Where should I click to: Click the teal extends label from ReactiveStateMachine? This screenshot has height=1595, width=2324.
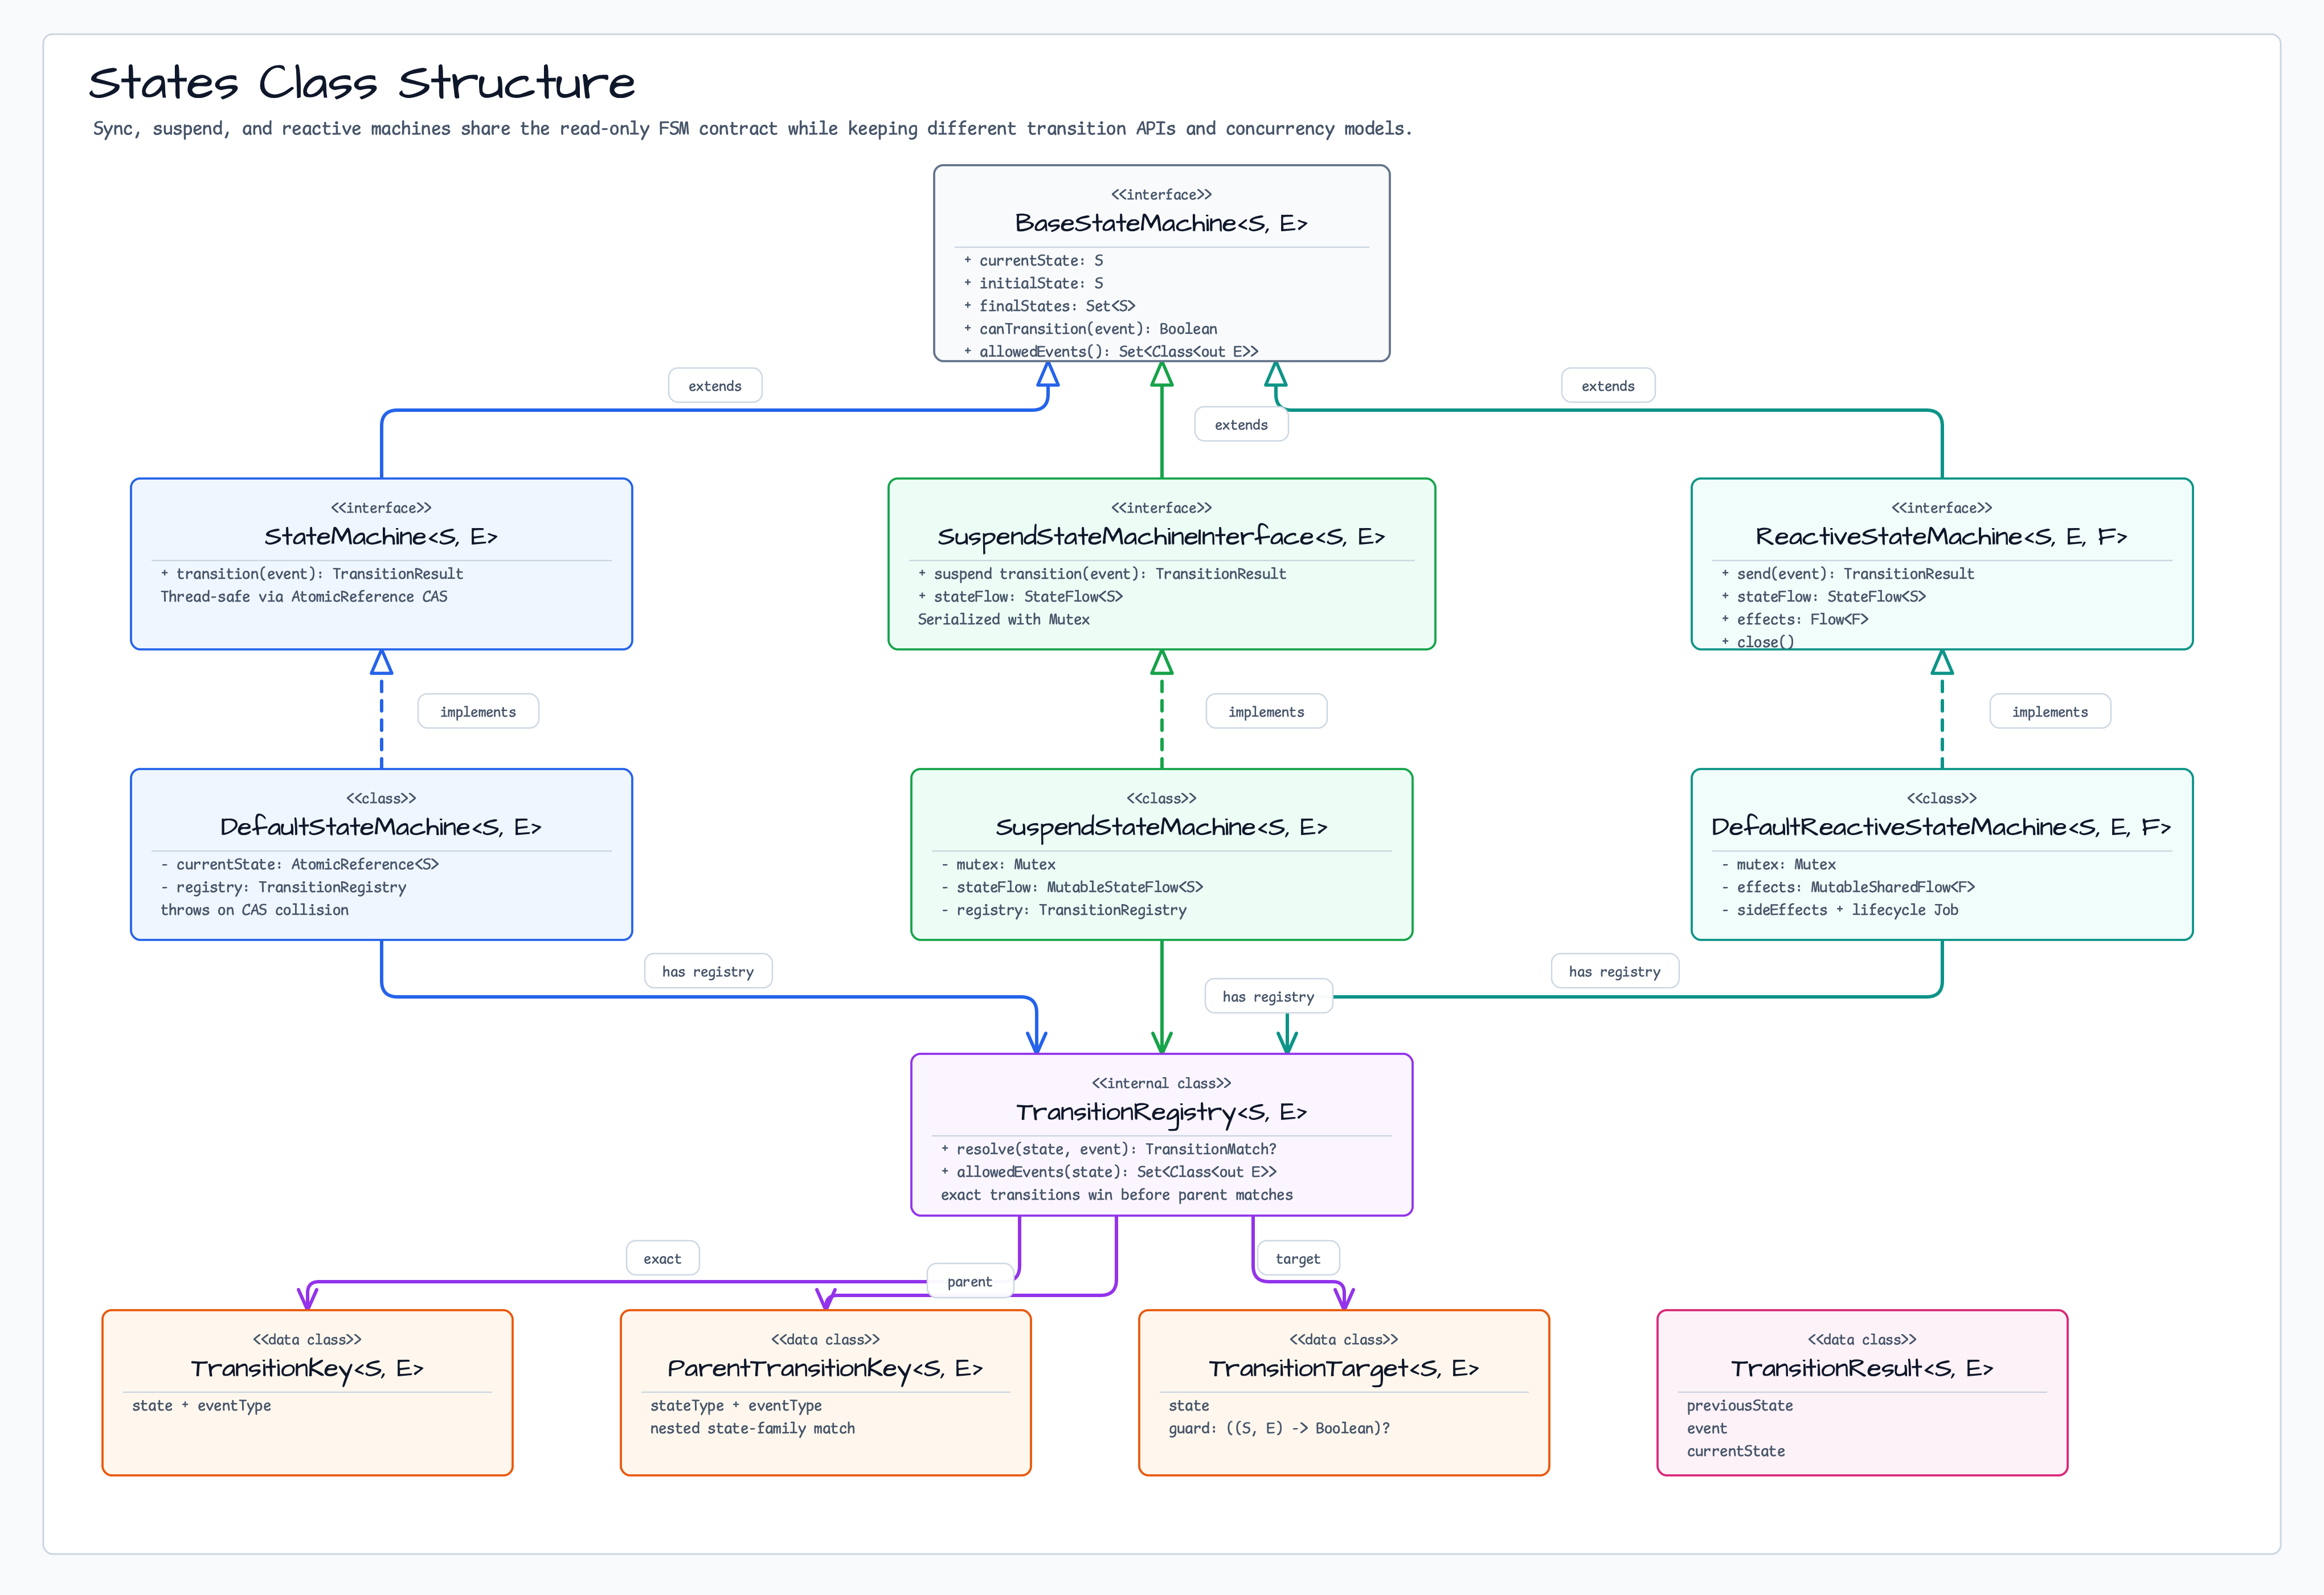click(x=1608, y=386)
